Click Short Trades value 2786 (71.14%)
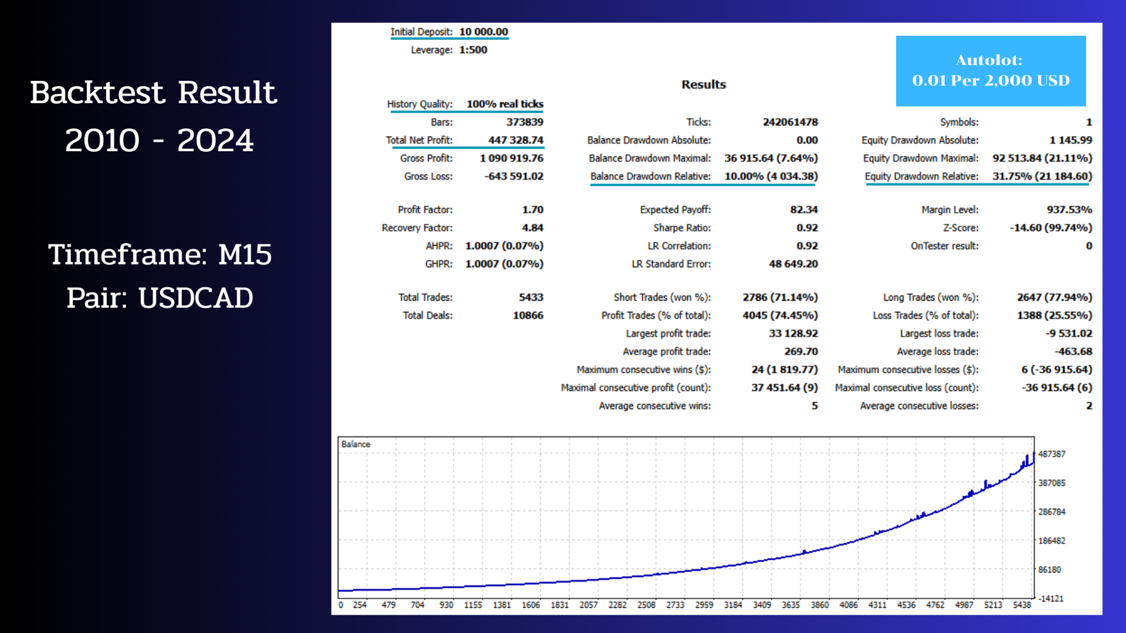This screenshot has height=633, width=1126. click(x=780, y=298)
